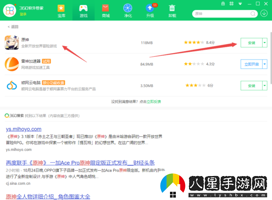The height and width of the screenshot is (200, 272).
Task: Click the magnifier search icon
Action: tap(253, 14)
